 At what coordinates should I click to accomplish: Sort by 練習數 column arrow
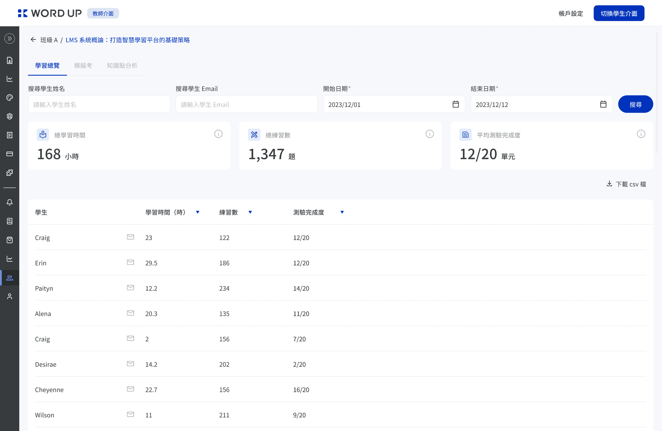click(250, 212)
